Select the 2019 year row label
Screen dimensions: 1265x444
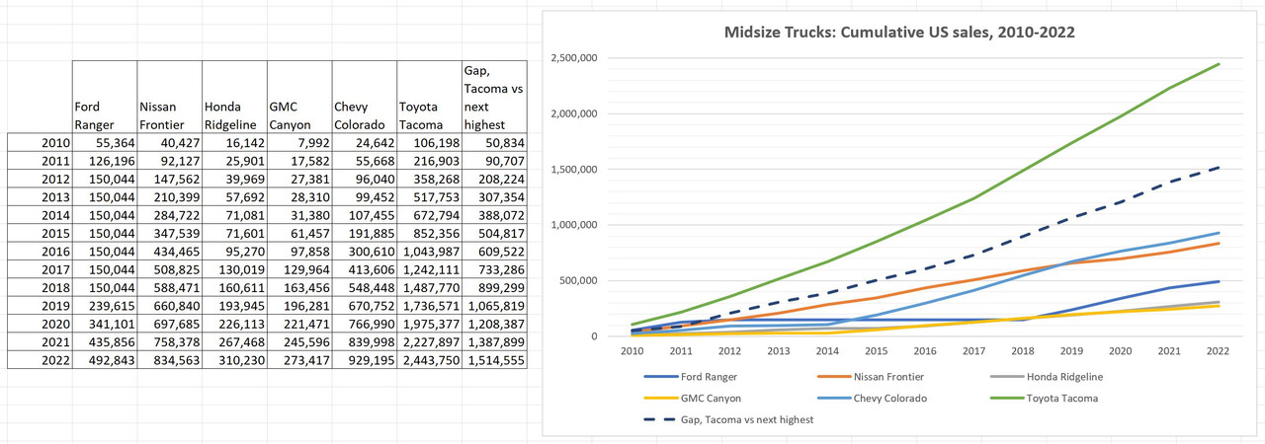[39, 304]
